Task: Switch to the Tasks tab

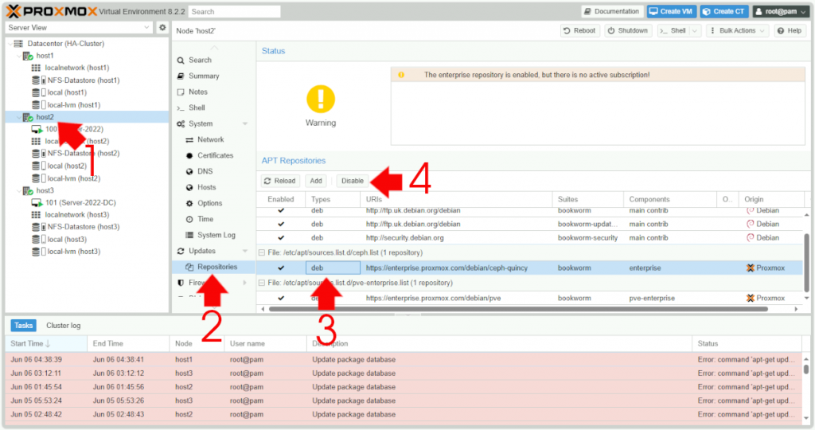Action: 23,326
